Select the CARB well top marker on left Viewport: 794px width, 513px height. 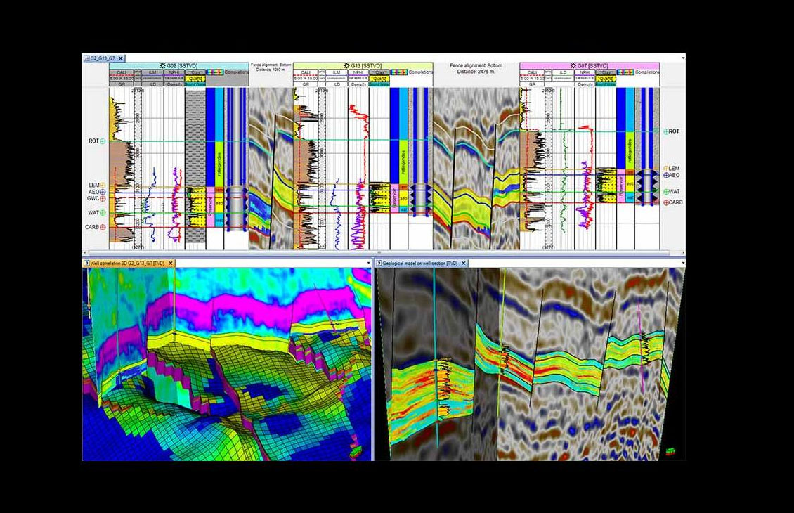coord(103,227)
